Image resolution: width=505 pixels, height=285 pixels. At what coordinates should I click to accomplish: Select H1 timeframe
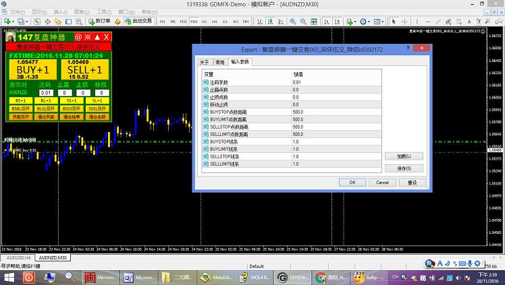tap(204, 22)
